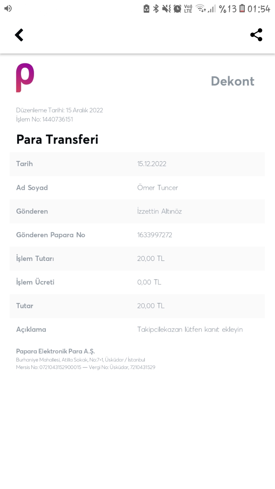Tap the alarm clock status icon
275x489 pixels.
click(177, 8)
